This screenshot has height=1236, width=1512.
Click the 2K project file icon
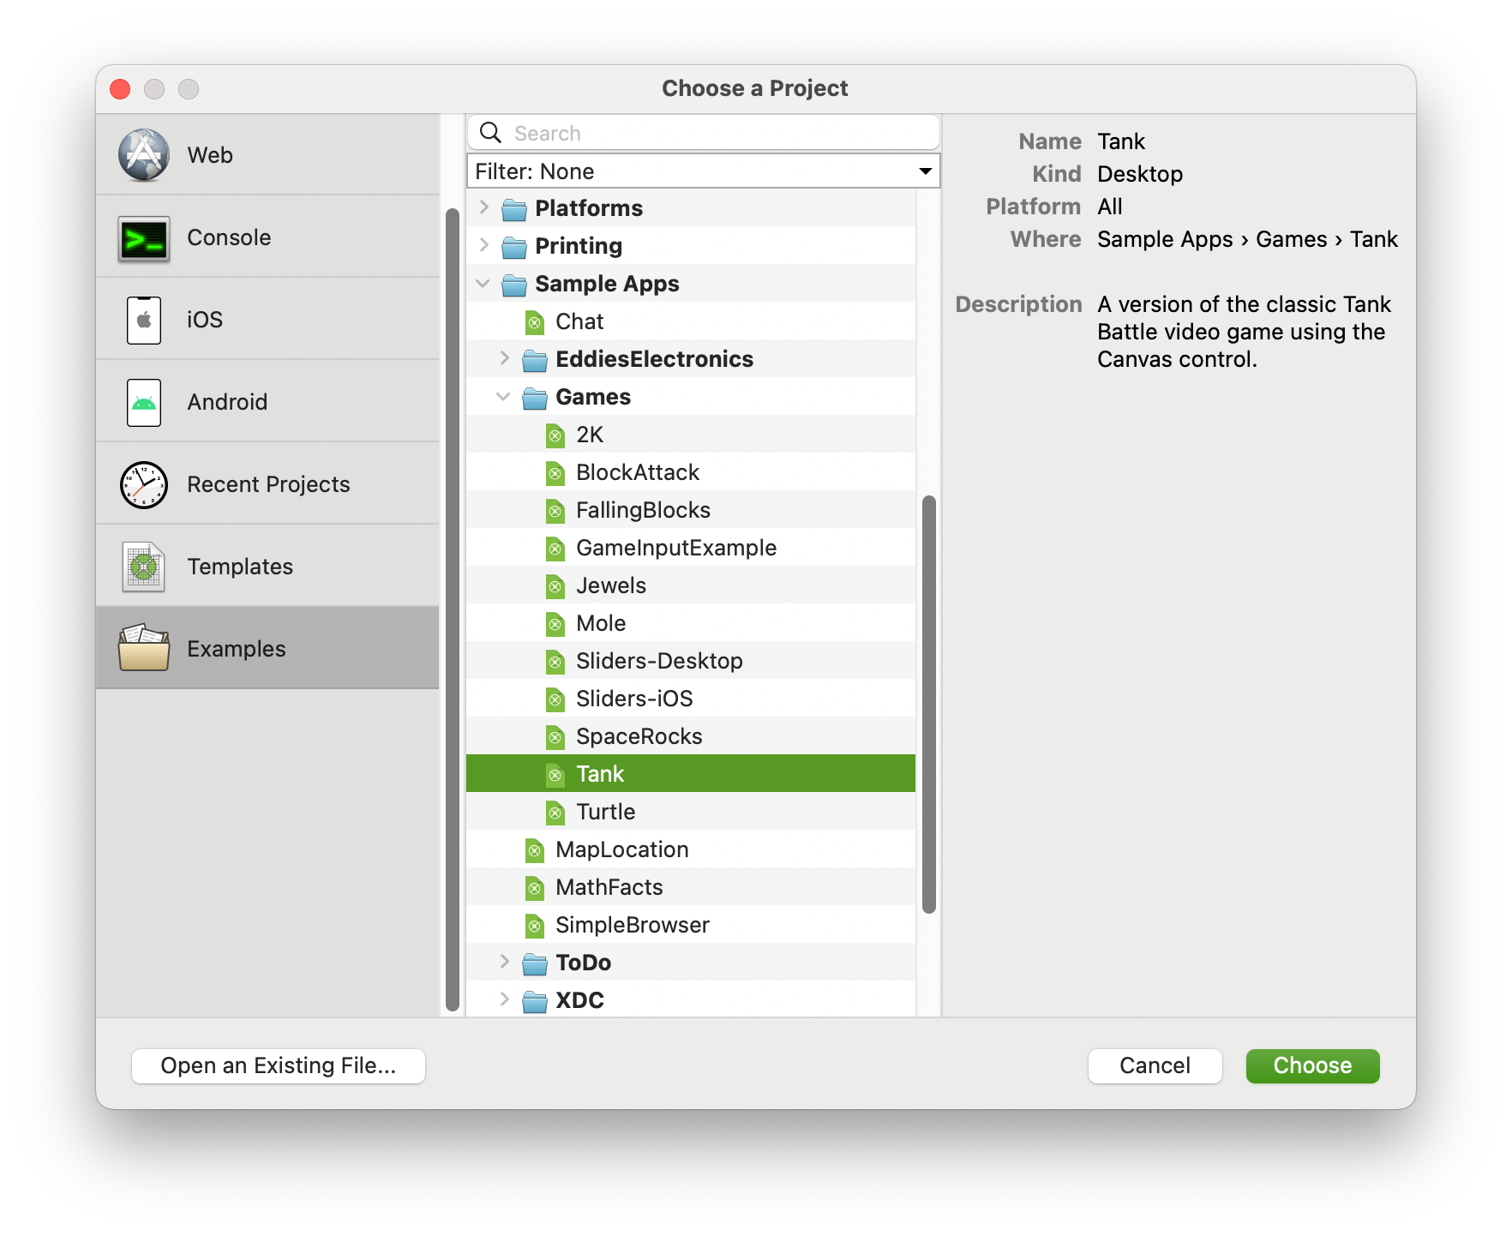coord(555,435)
